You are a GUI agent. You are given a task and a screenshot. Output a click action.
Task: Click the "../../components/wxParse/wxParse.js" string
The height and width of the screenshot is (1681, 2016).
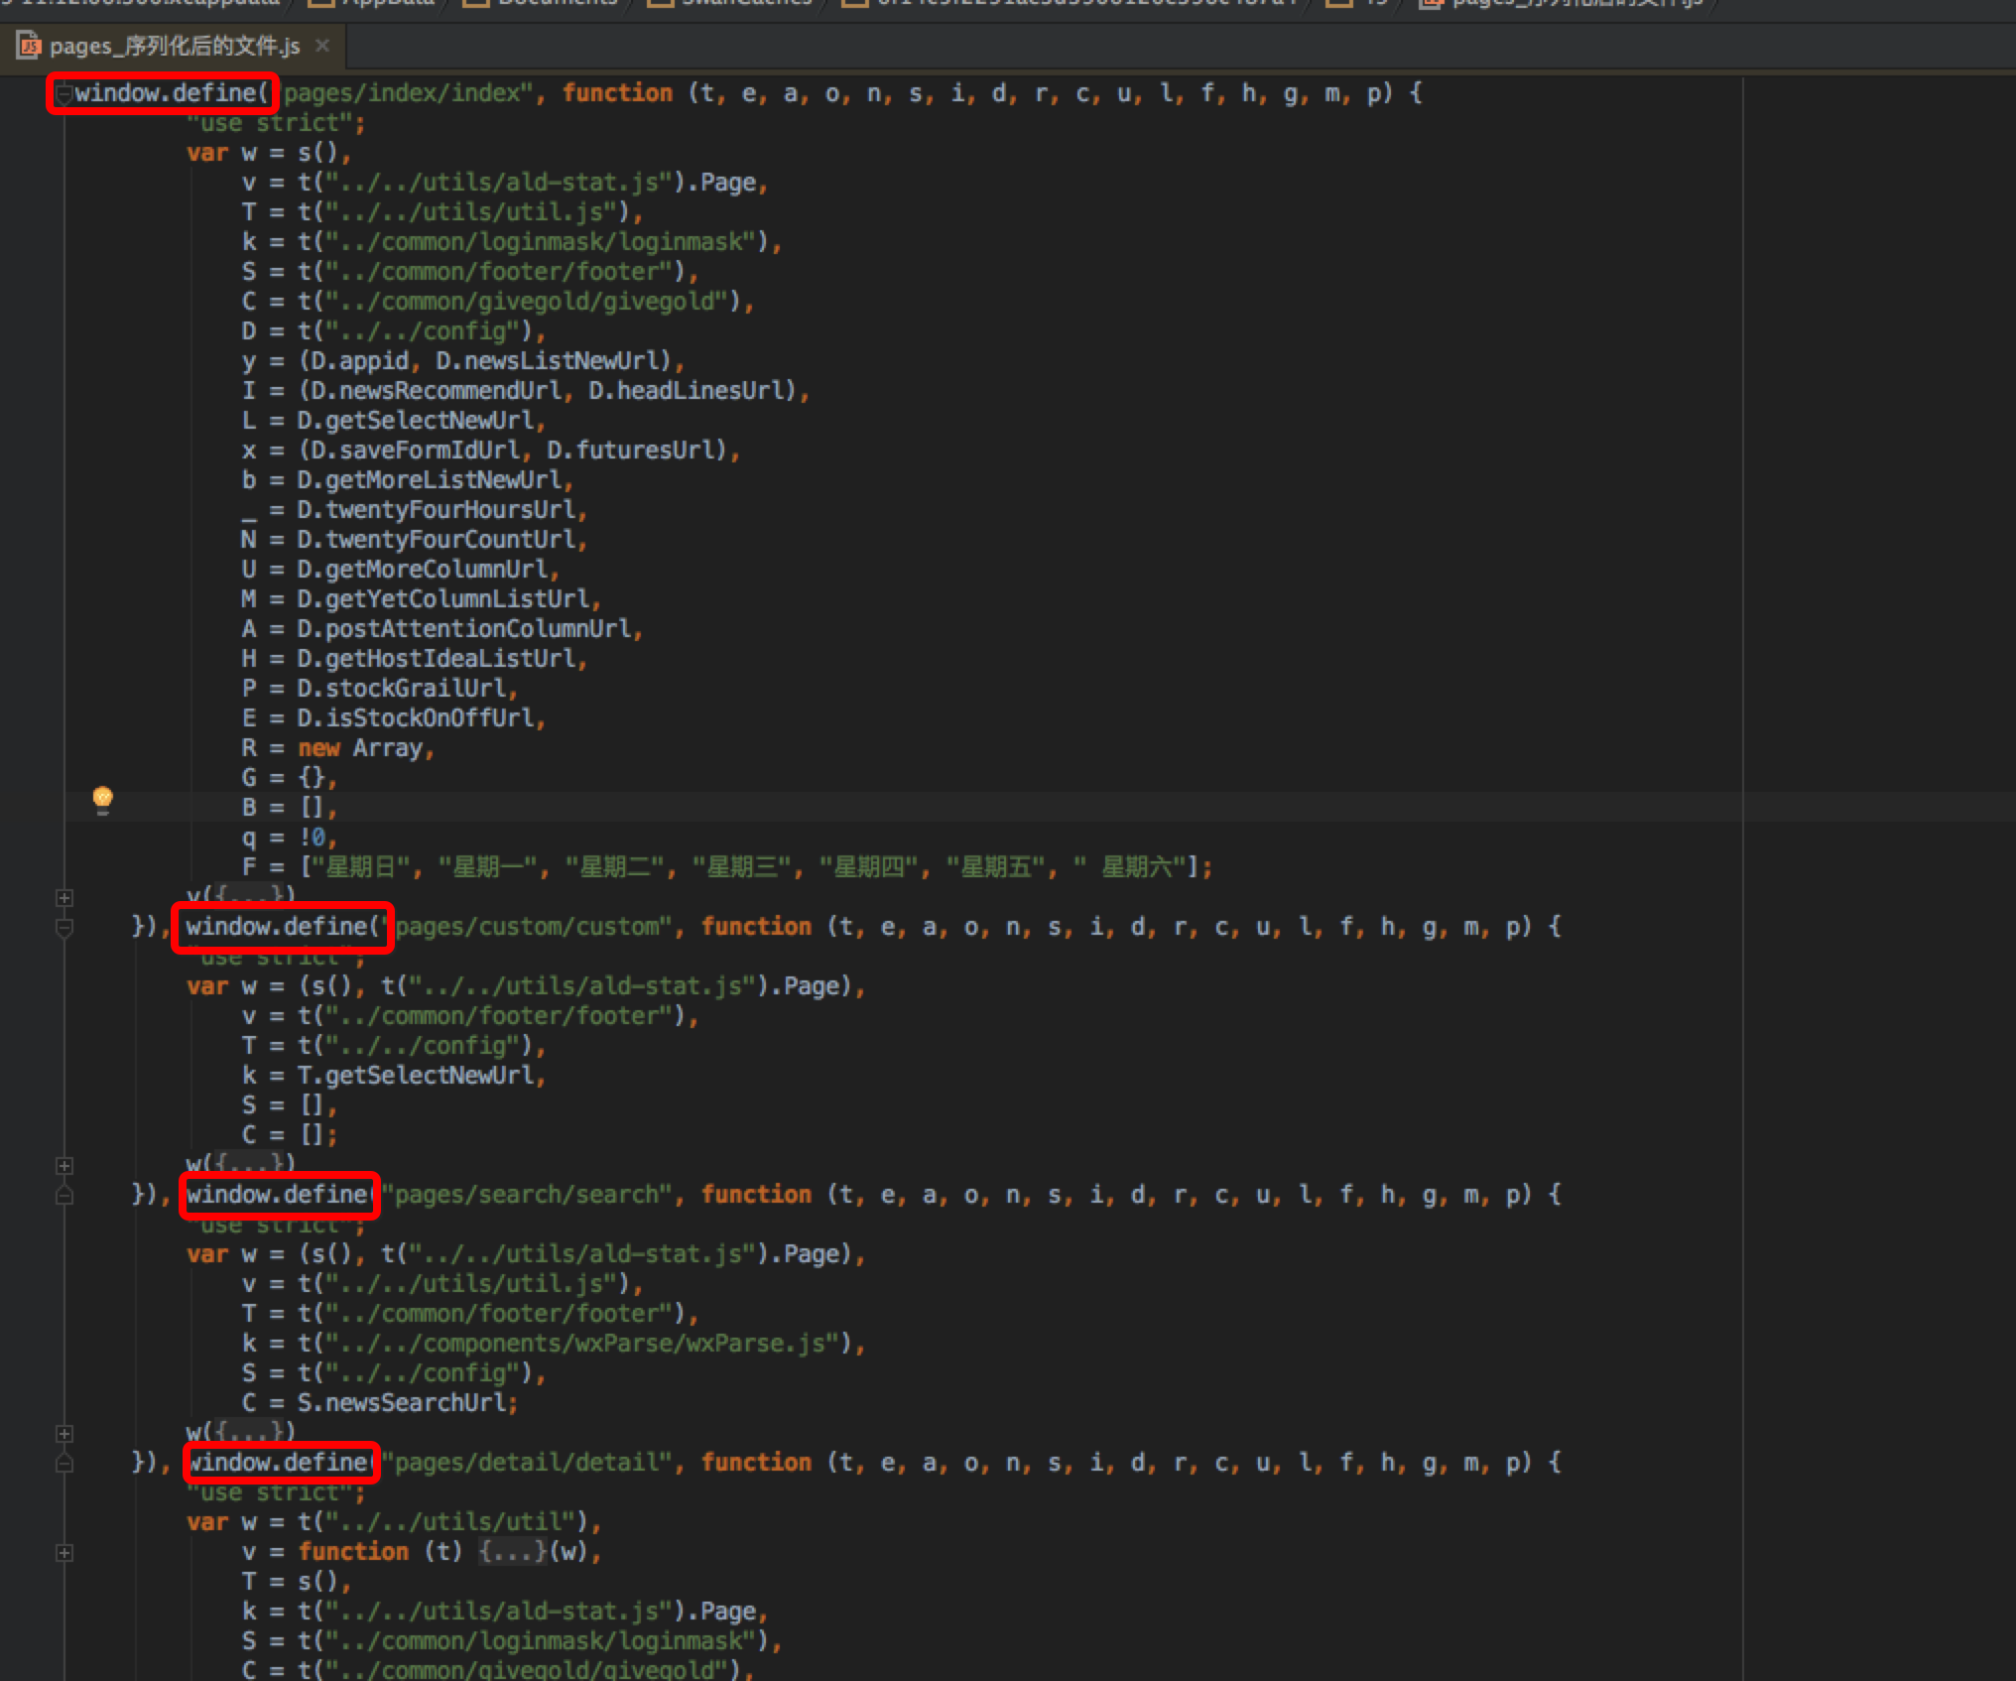point(582,1344)
